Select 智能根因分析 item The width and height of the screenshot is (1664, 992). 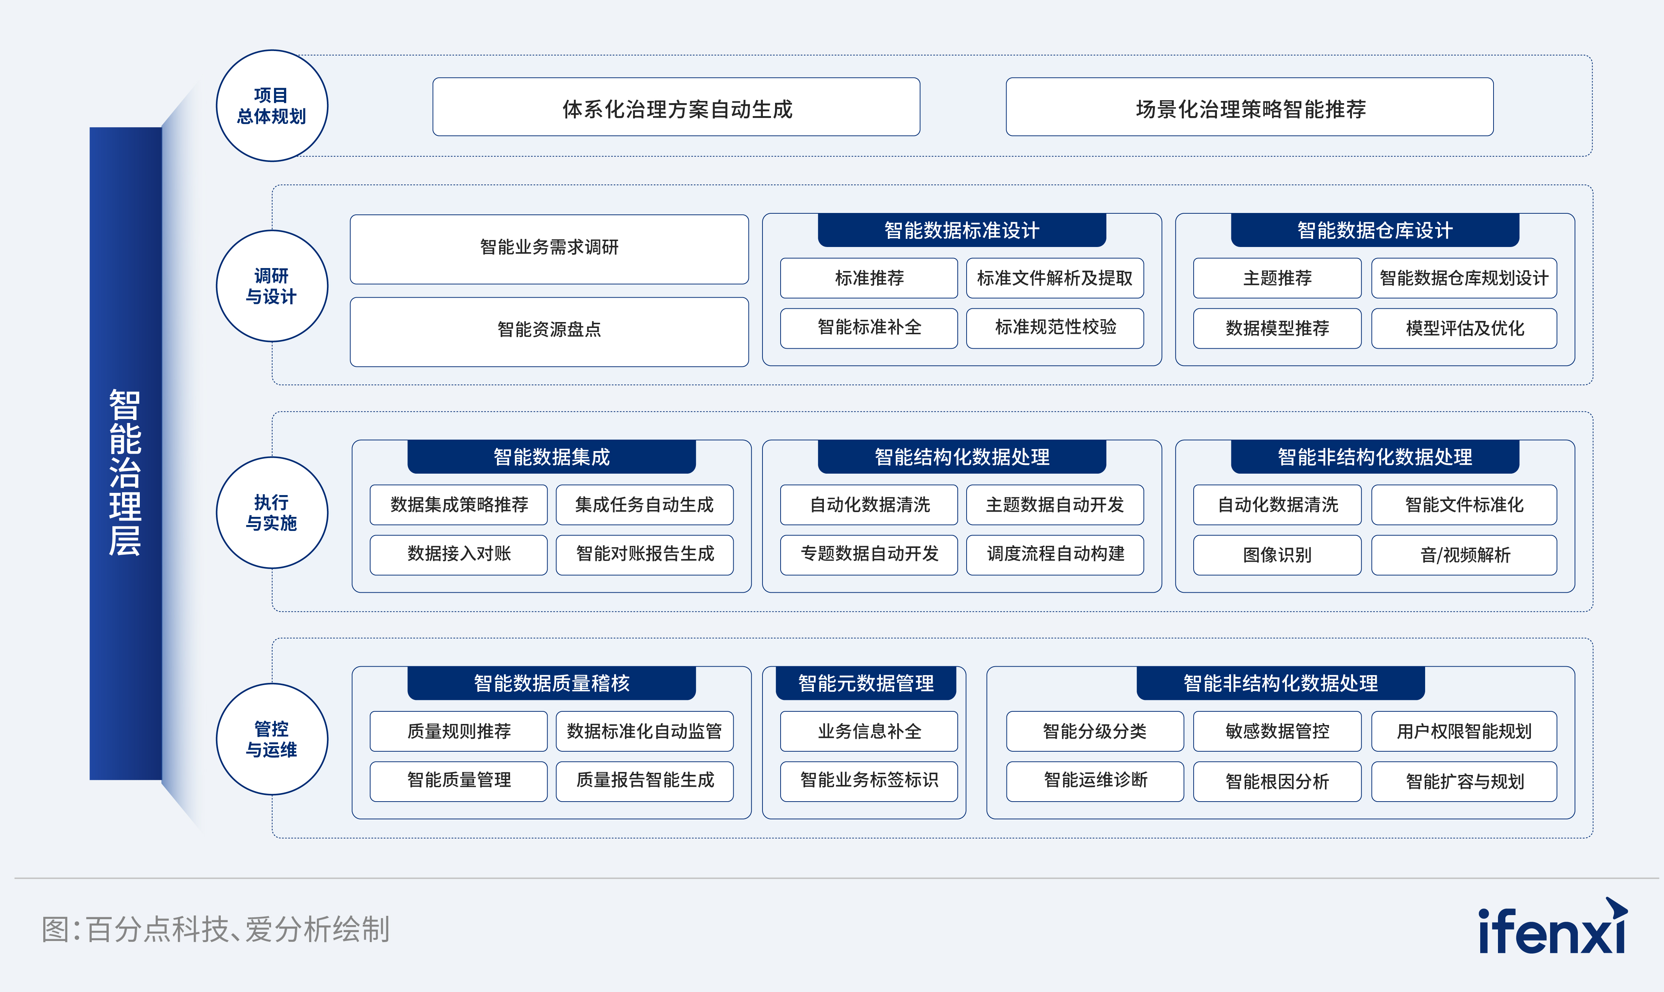(1276, 781)
